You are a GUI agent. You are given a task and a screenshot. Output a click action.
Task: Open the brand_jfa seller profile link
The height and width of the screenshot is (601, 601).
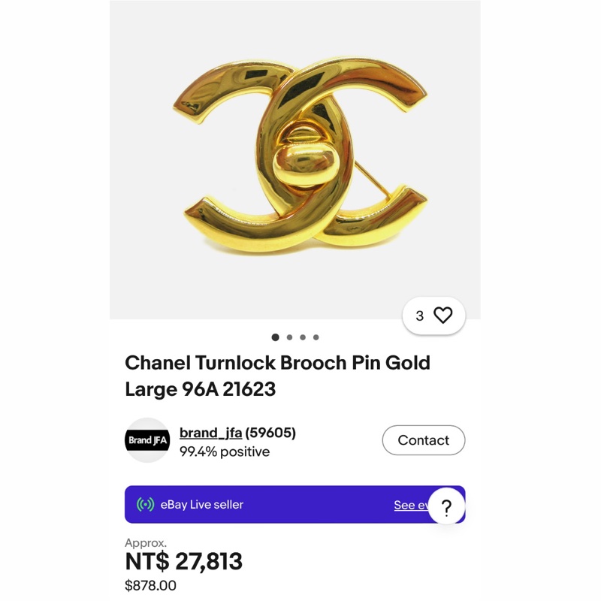coord(211,432)
